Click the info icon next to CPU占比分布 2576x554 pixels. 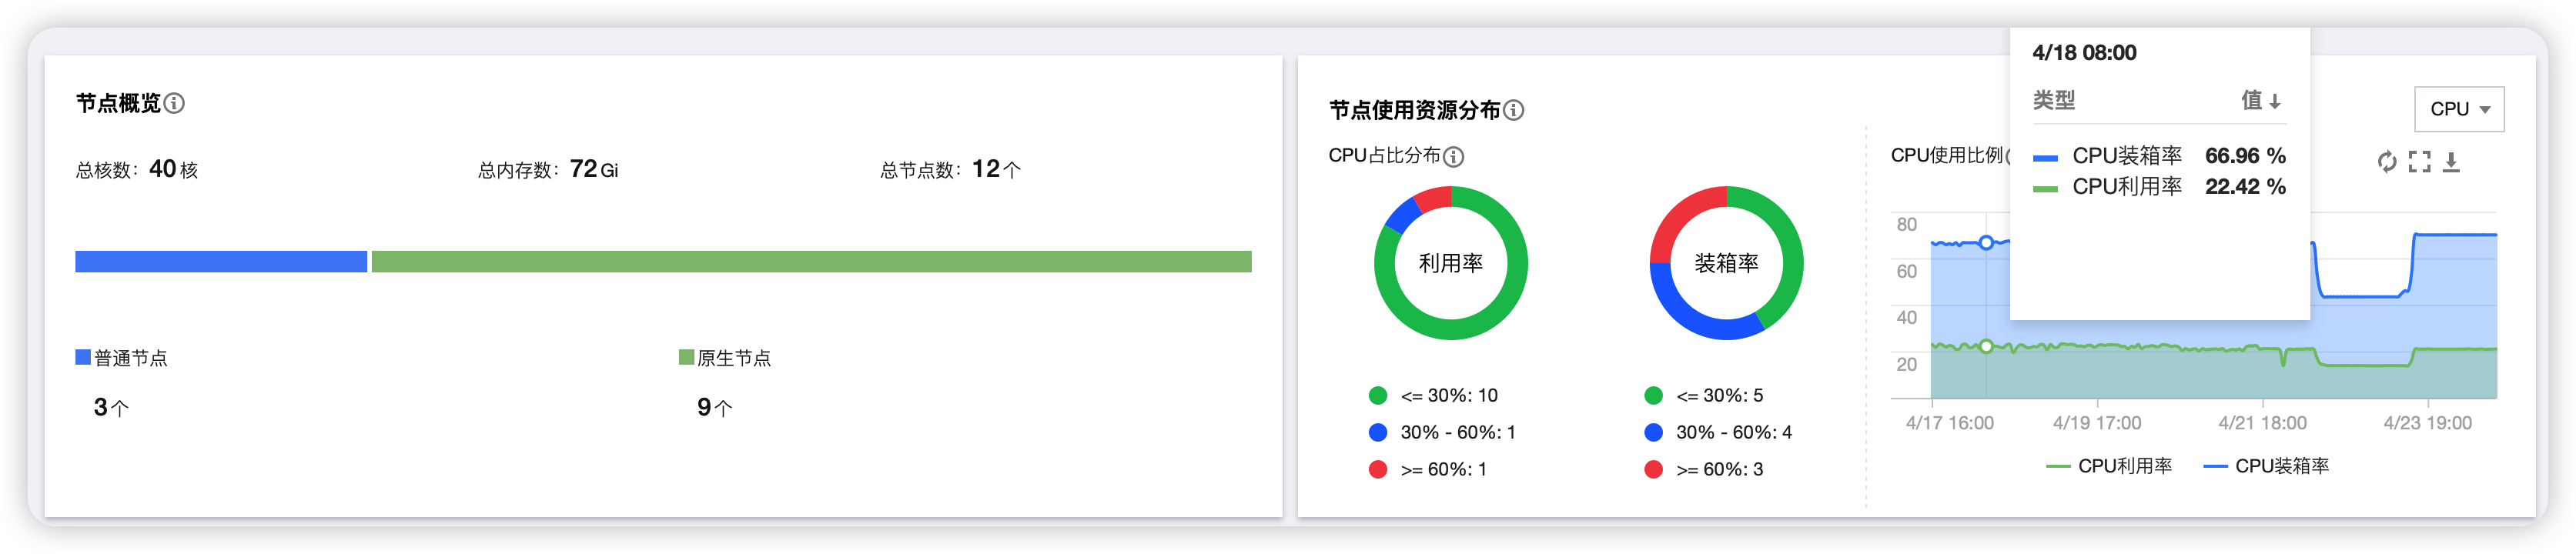coord(1454,156)
